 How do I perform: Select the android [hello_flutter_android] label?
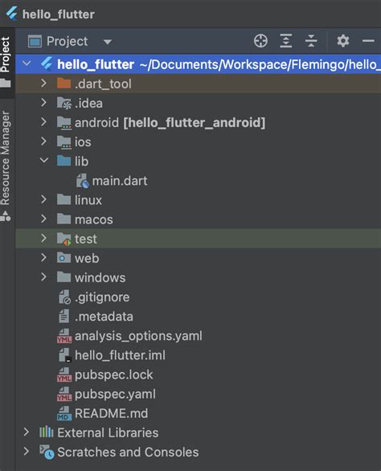(170, 123)
